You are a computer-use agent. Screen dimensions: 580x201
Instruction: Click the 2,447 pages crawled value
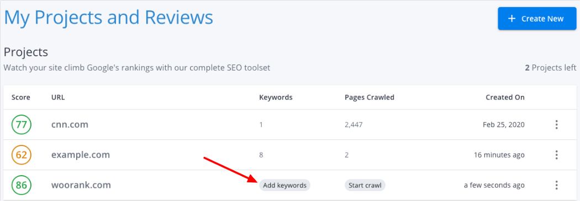pos(354,125)
